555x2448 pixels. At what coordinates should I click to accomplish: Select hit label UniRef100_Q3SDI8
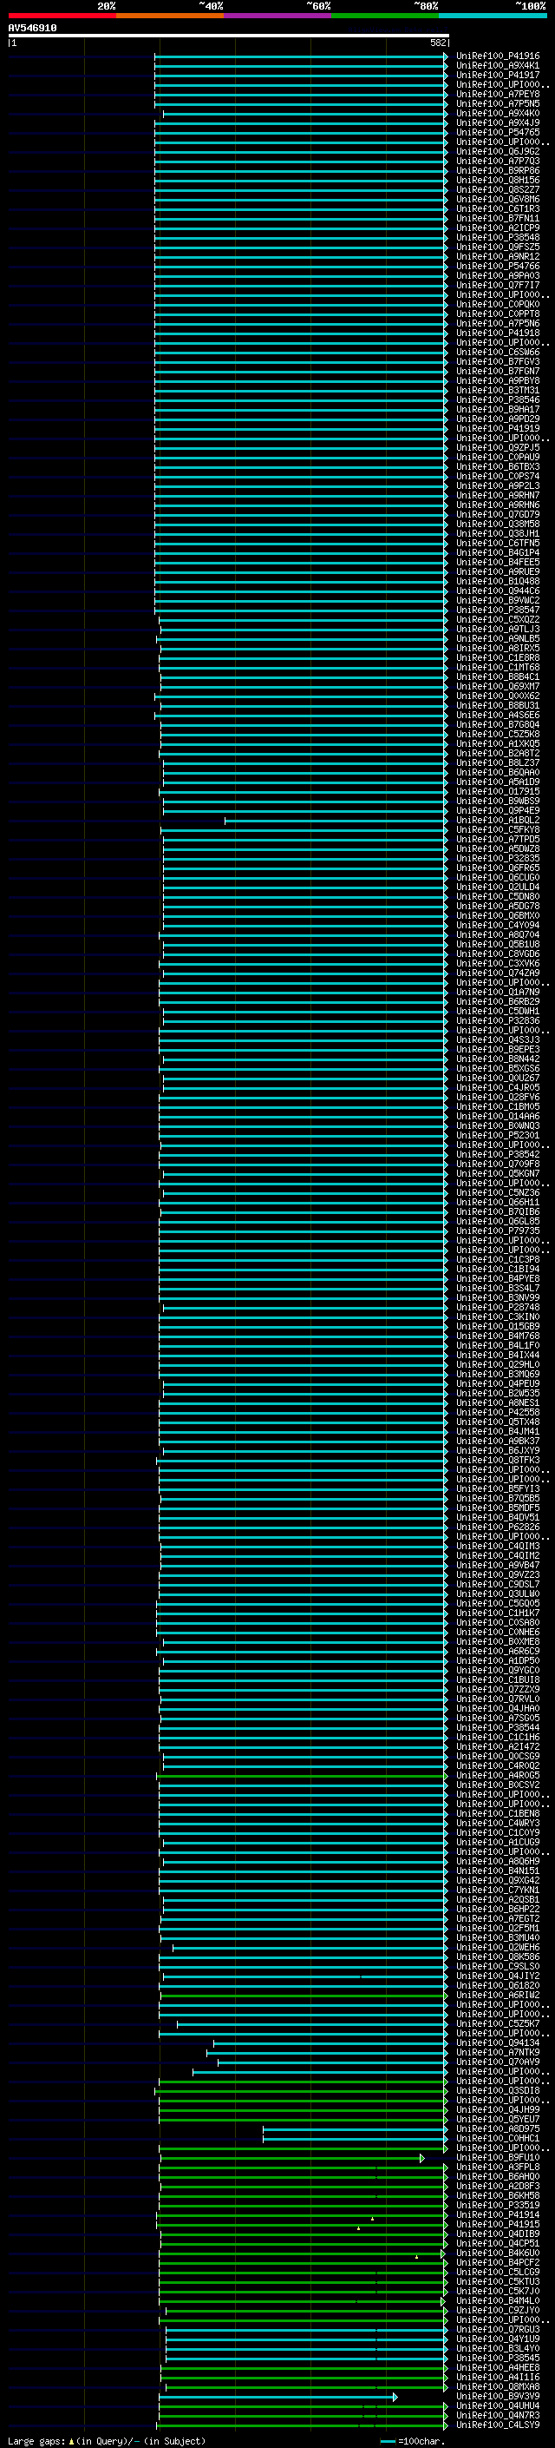tap(498, 2091)
